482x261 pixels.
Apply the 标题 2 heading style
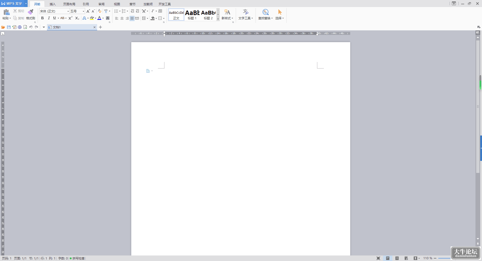click(x=208, y=15)
